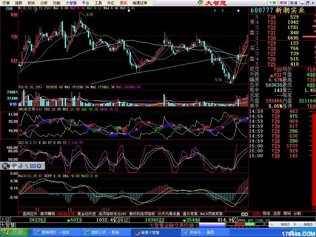Open the www.gw.com.cn link
The height and width of the screenshot is (237, 316).
point(253,220)
